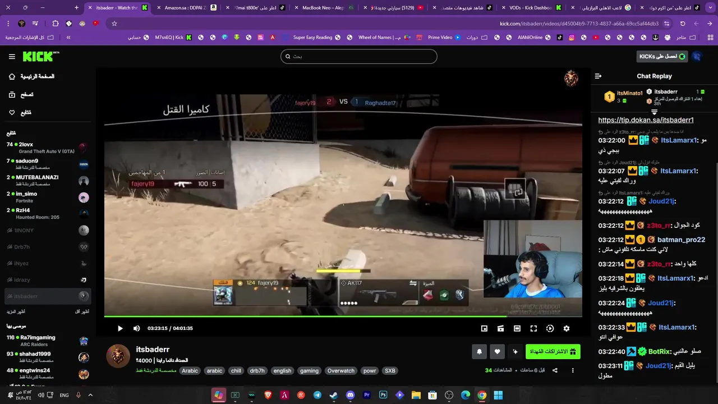Expand bookmarks overflow chevron

(x=68, y=38)
